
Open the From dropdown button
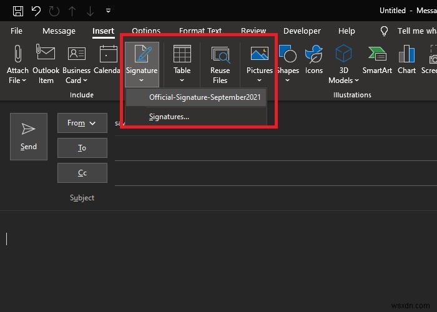(82, 123)
